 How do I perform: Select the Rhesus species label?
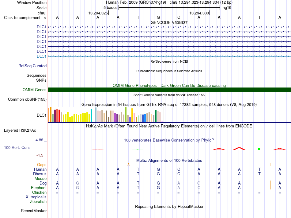point(40,174)
